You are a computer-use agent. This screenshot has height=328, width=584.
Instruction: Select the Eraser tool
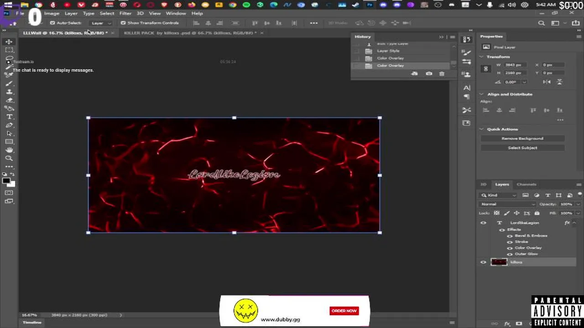point(9,100)
